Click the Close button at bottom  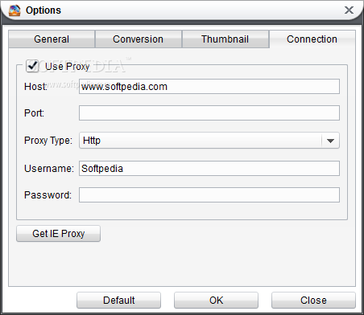click(x=313, y=301)
